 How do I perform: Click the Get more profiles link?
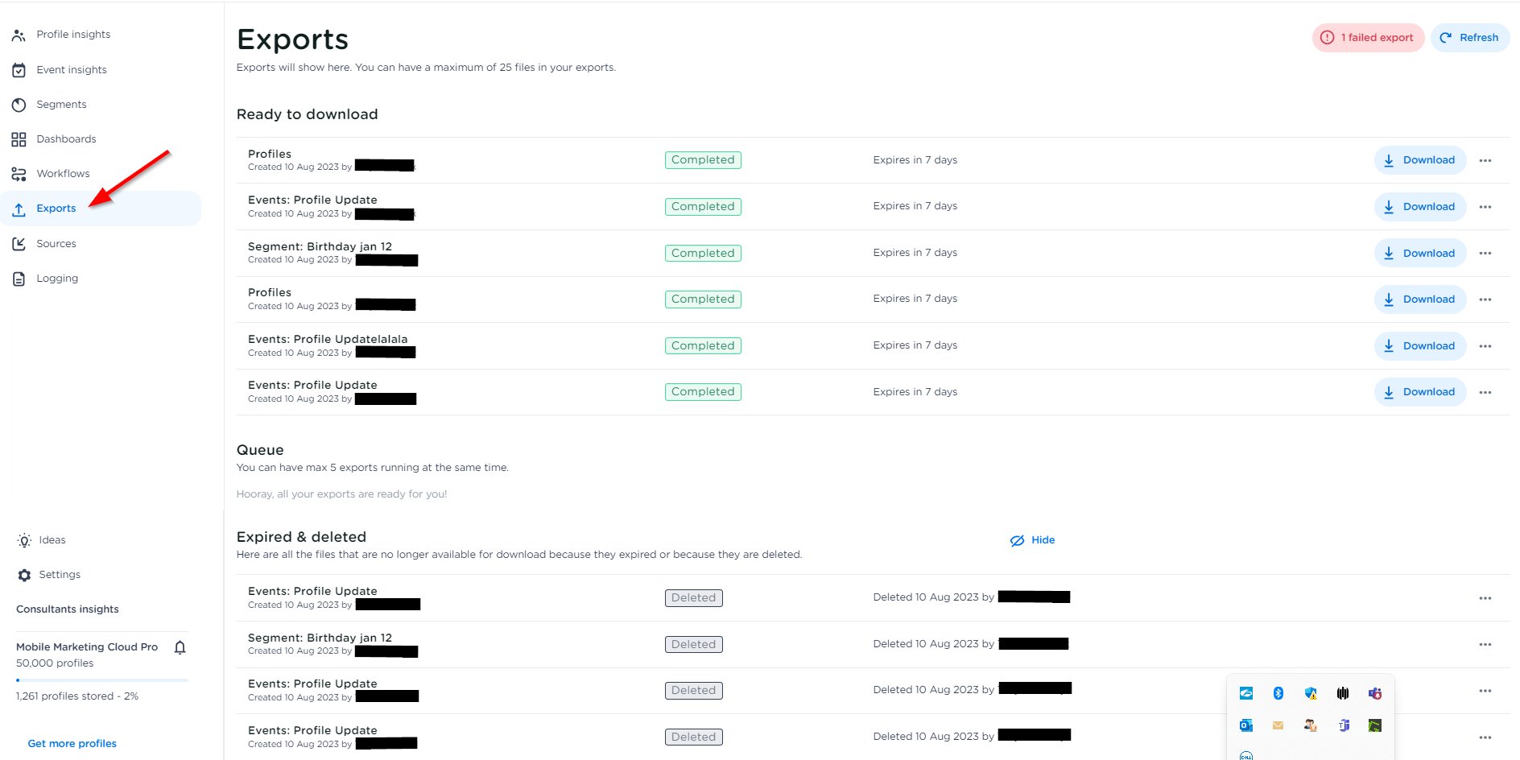pos(72,744)
